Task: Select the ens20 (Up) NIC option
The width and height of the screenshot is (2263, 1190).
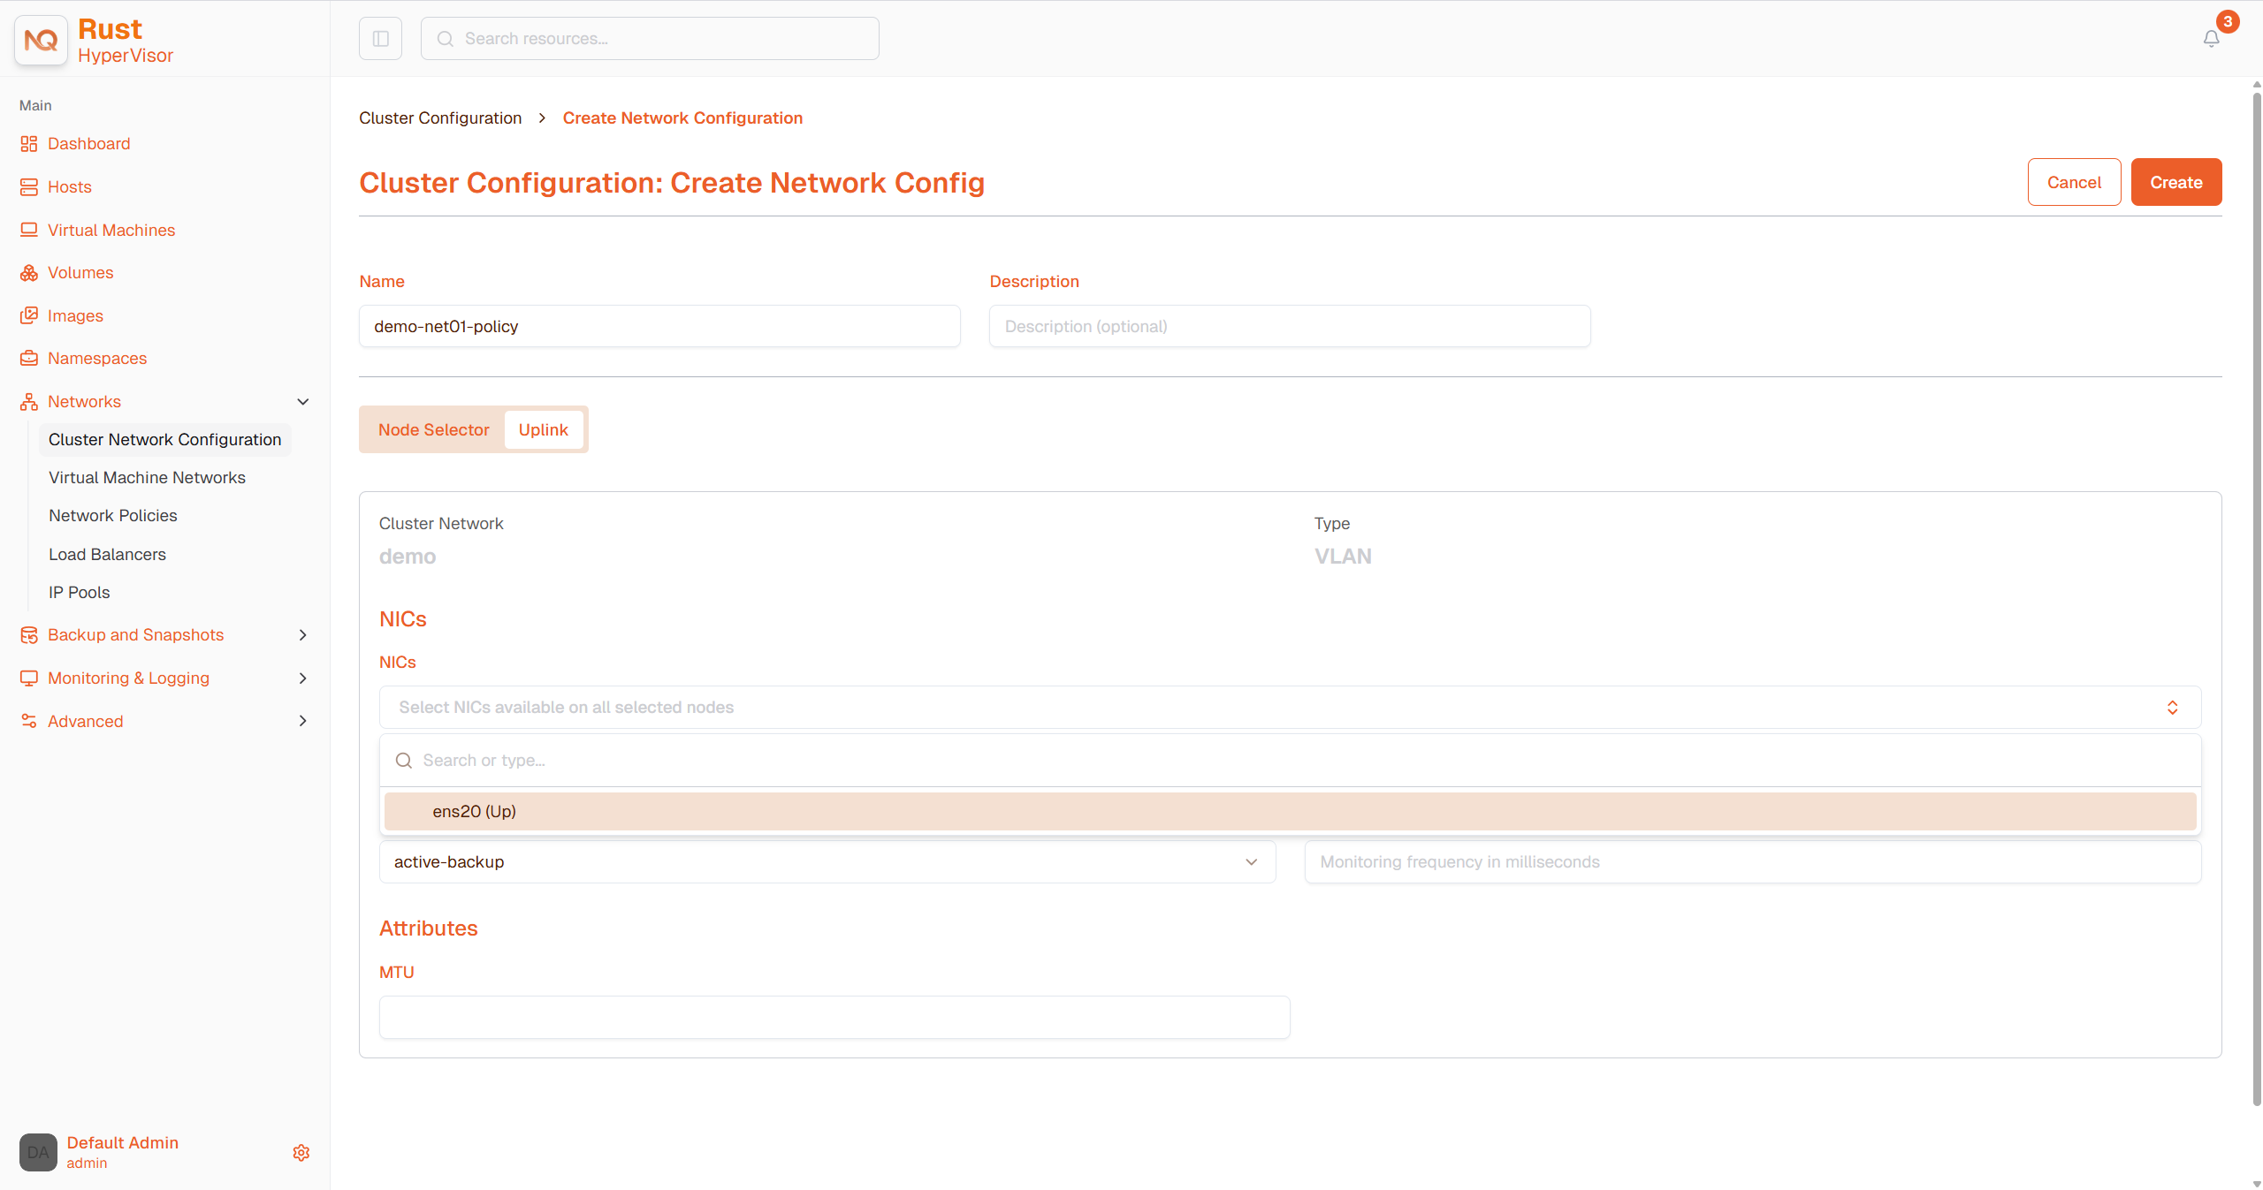Action: pos(1290,812)
